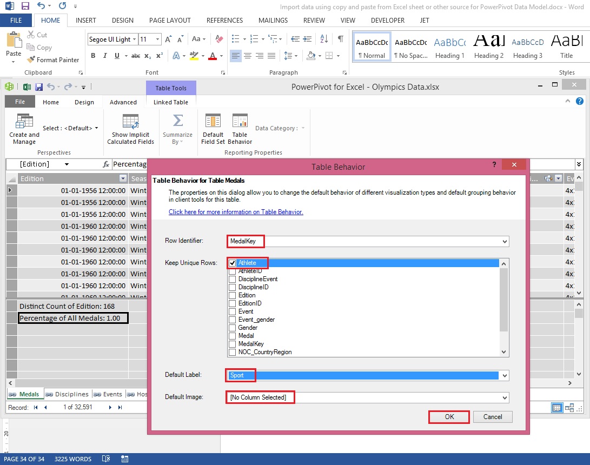Open the Row Identifier dropdown

click(x=503, y=241)
